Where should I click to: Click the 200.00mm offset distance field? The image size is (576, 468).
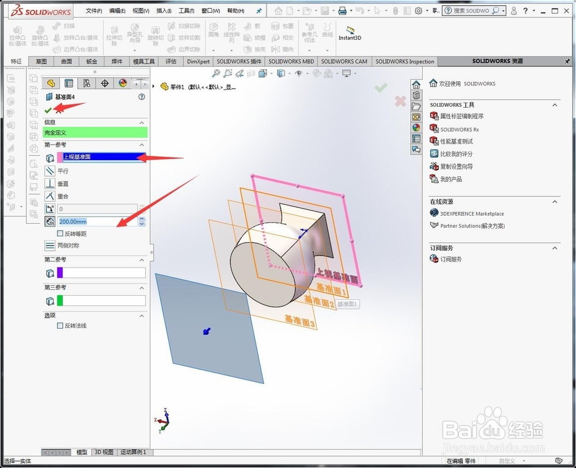pos(97,221)
